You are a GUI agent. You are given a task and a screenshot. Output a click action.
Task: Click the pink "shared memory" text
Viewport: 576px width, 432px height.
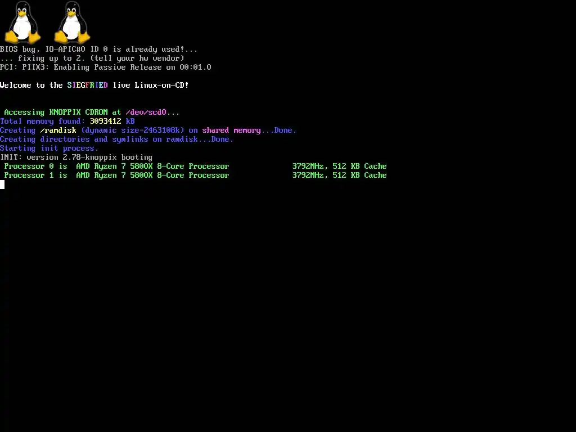click(231, 130)
